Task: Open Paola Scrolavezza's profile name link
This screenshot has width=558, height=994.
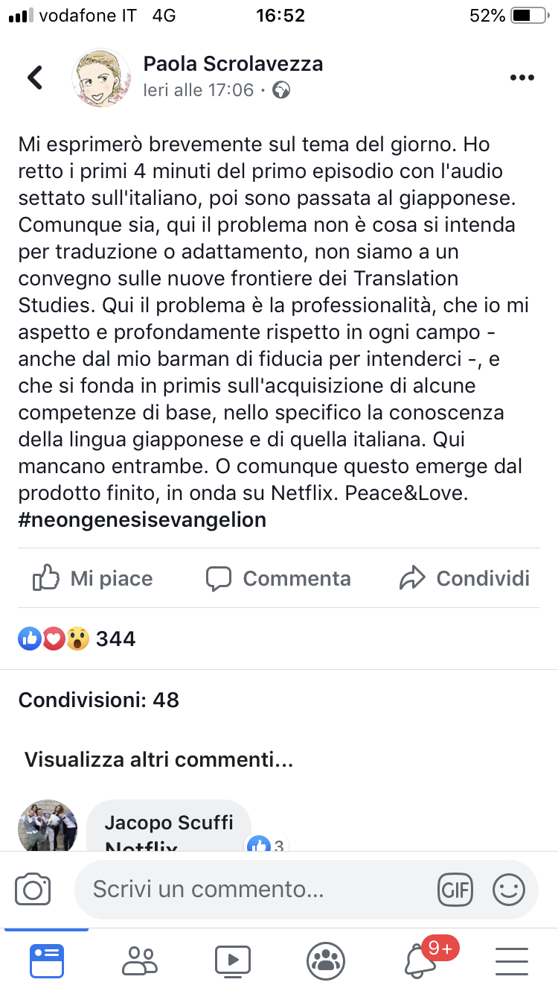Action: click(x=233, y=64)
